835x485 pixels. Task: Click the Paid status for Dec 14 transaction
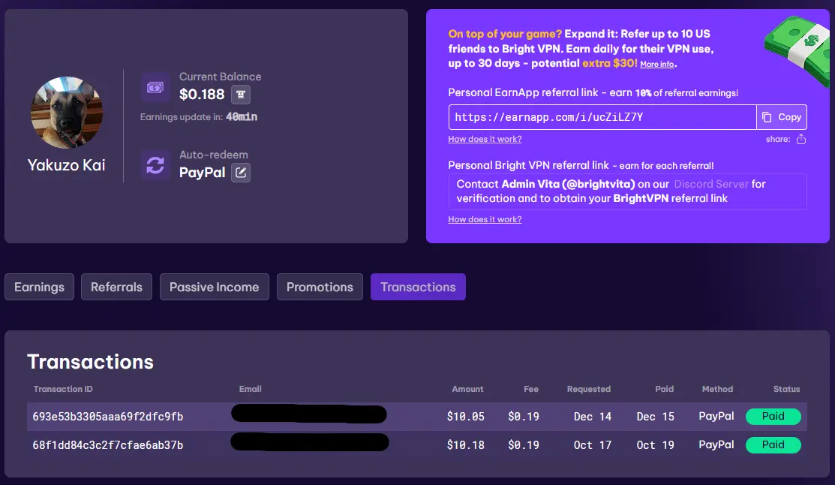point(773,416)
